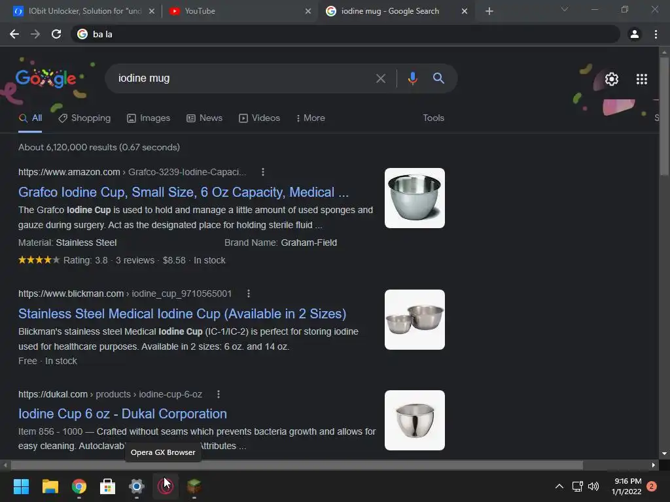Open Grafco Iodine Cup Amazon result
This screenshot has height=502, width=670.
point(183,192)
